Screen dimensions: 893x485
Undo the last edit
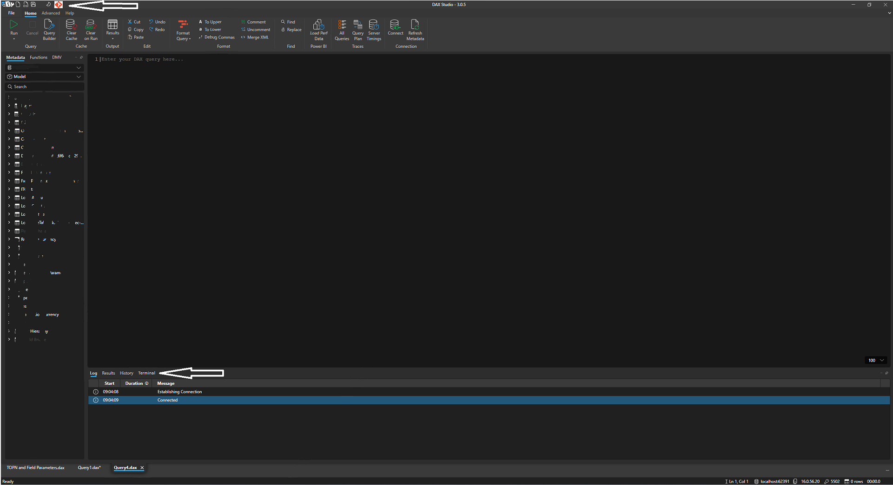[157, 22]
